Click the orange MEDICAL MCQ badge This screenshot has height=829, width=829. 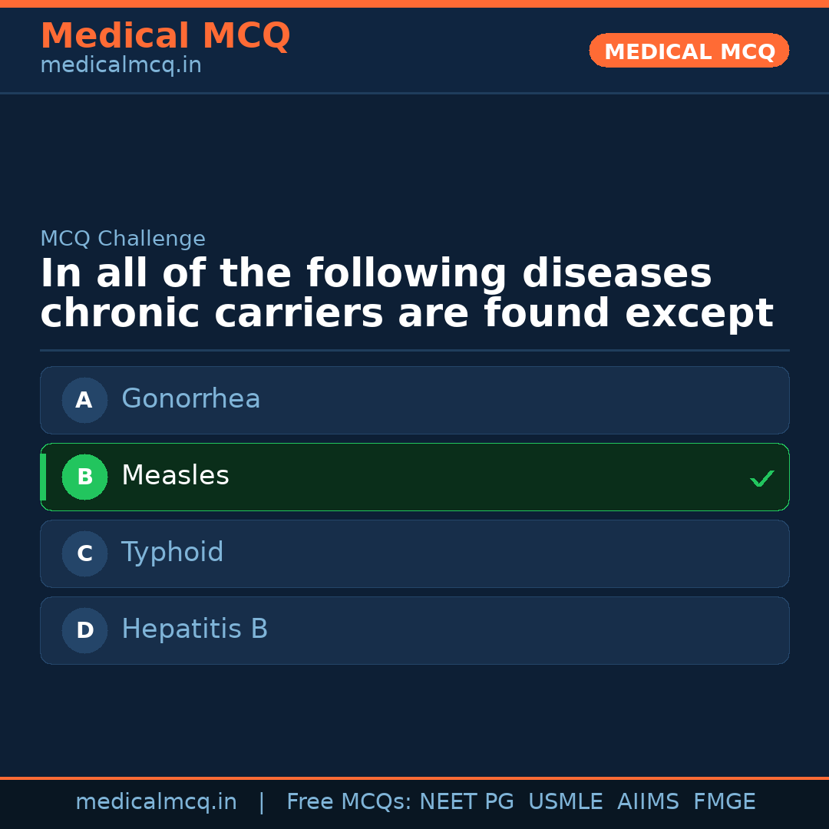[689, 51]
